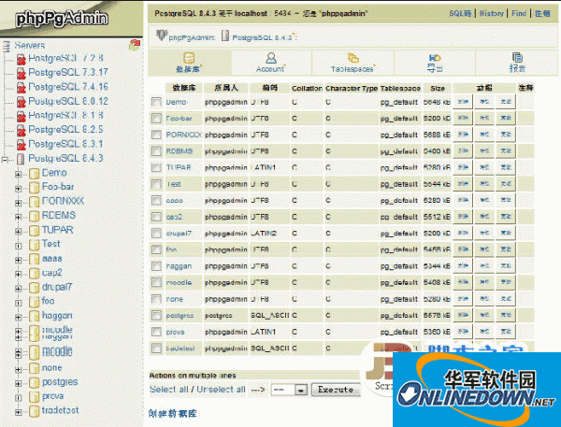The image size is (561, 427).
Task: Check the drupal7 database row checkbox
Action: pyautogui.click(x=156, y=234)
